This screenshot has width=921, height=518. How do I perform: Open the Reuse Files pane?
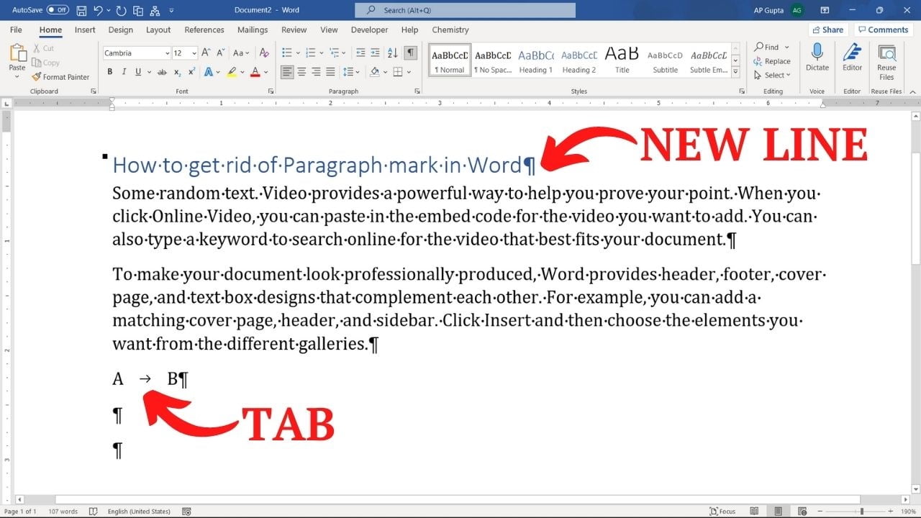[886, 62]
